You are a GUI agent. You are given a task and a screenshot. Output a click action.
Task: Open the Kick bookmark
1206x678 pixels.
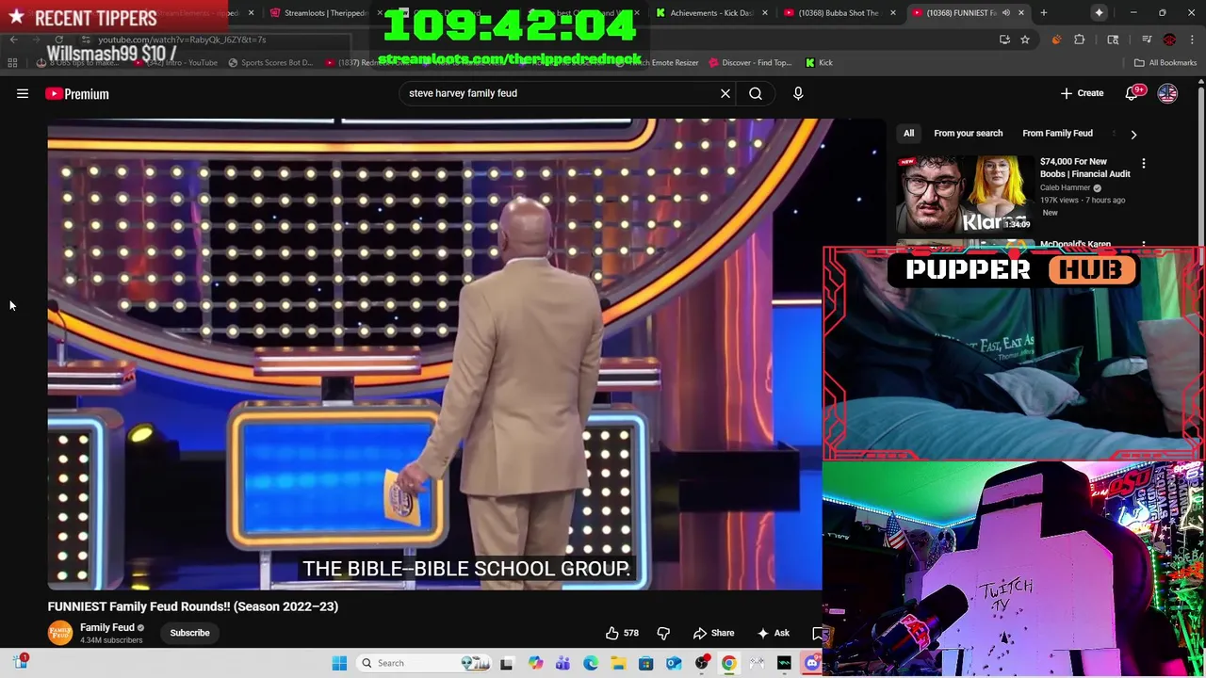819,62
